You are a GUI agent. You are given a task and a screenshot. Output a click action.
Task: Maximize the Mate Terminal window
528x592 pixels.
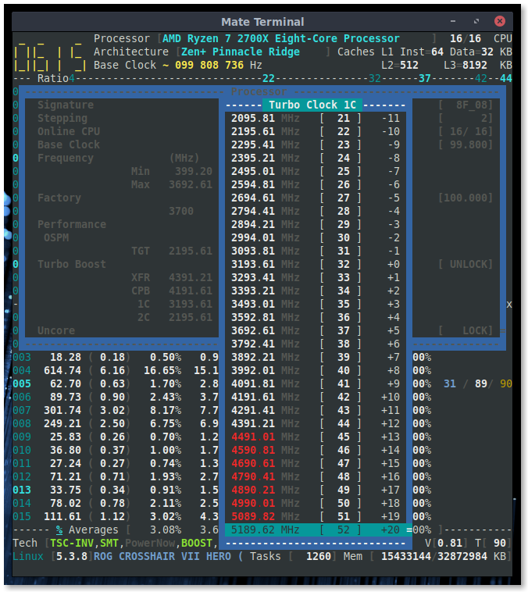point(476,21)
